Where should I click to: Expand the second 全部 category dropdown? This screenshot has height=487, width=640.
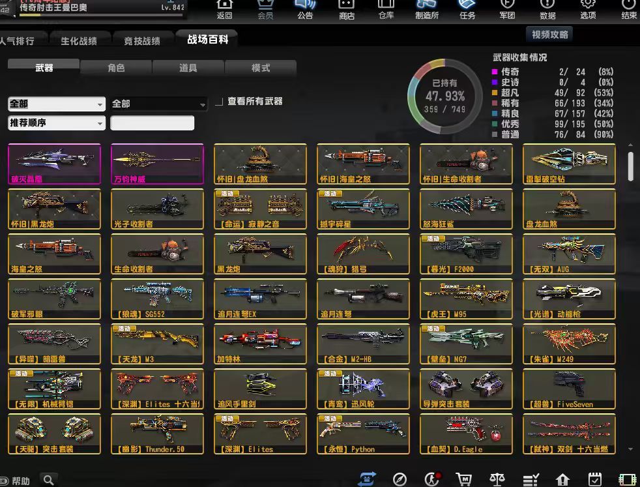coord(159,104)
